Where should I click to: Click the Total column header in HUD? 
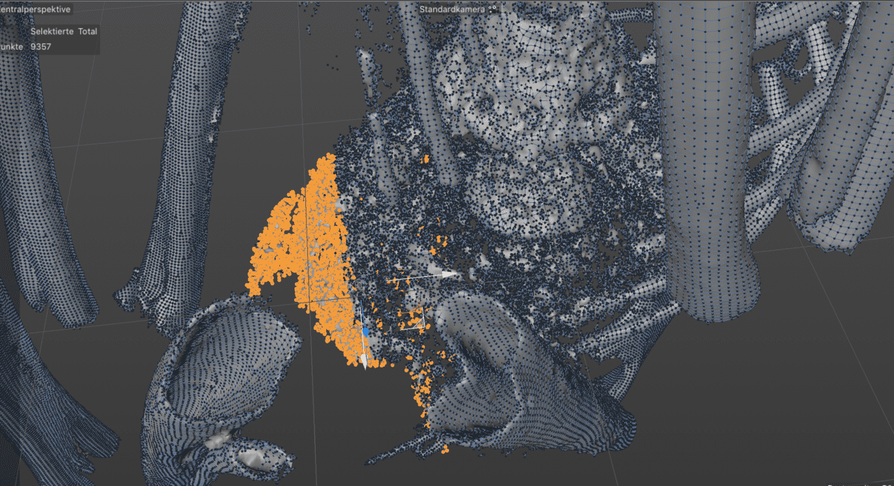point(87,31)
